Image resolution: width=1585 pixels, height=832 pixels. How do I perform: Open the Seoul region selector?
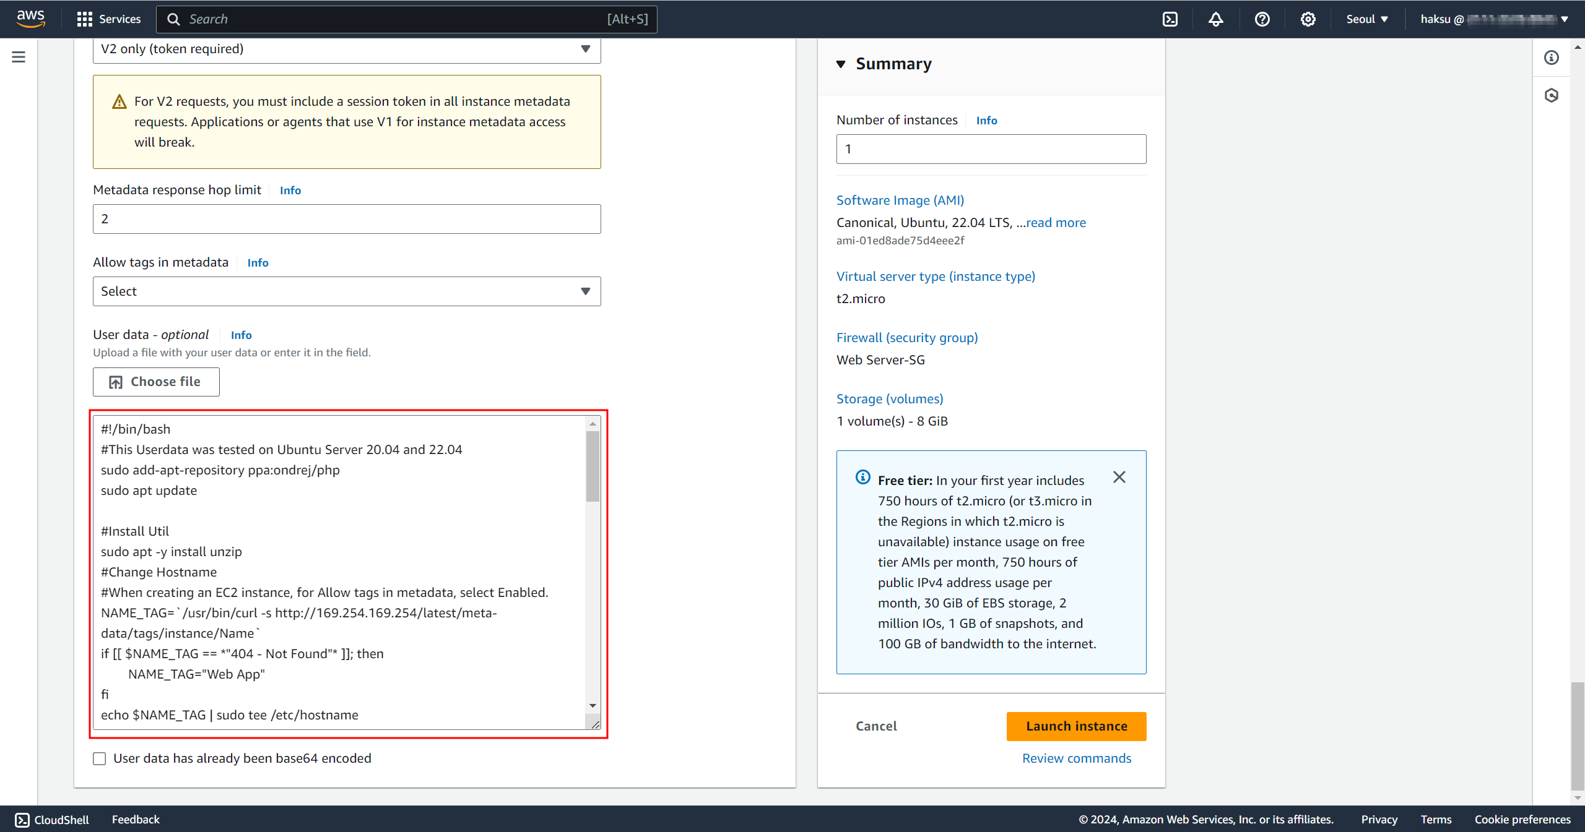pyautogui.click(x=1367, y=19)
